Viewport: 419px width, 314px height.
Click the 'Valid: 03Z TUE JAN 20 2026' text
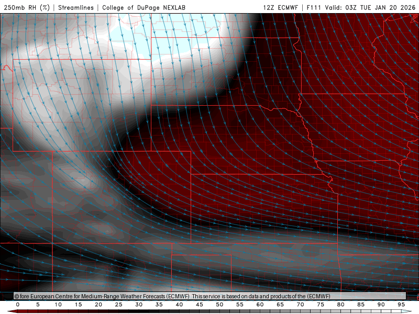(370, 7)
